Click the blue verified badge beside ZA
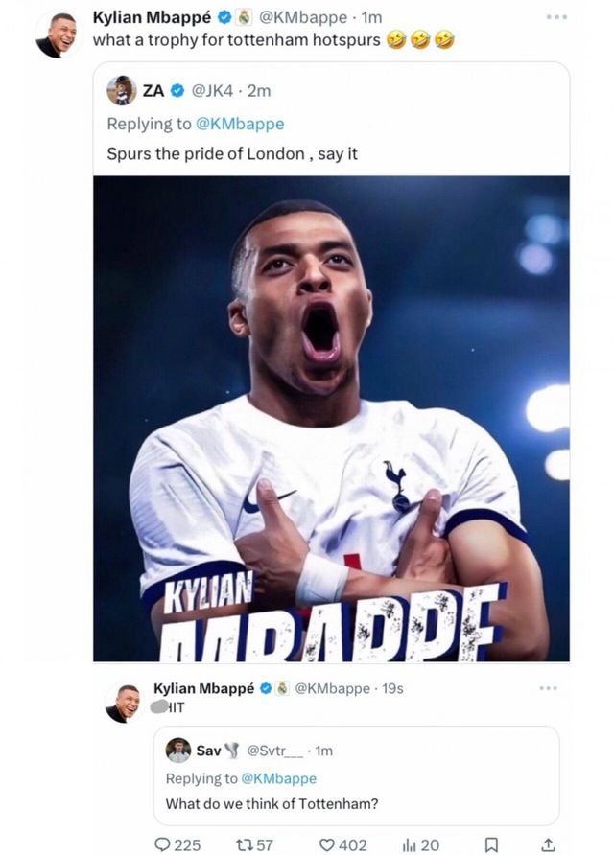The width and height of the screenshot is (614, 855). click(177, 91)
